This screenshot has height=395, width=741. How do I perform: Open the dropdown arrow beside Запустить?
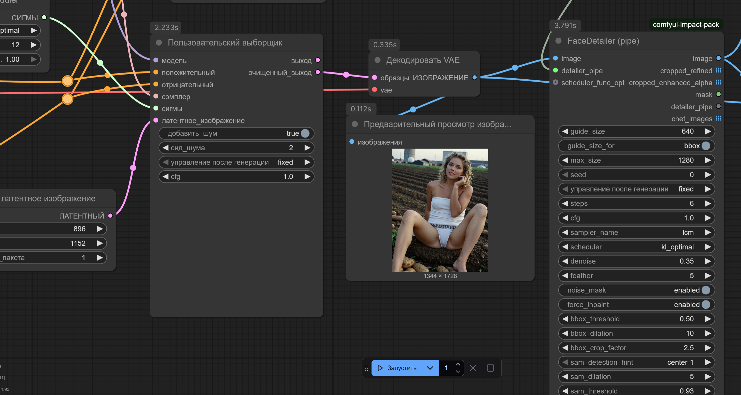430,368
